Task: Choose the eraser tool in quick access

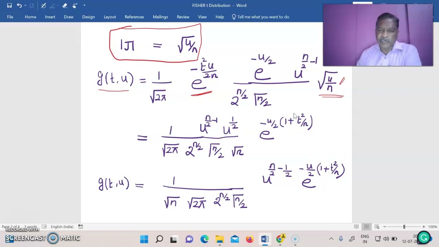Action: tap(64, 5)
